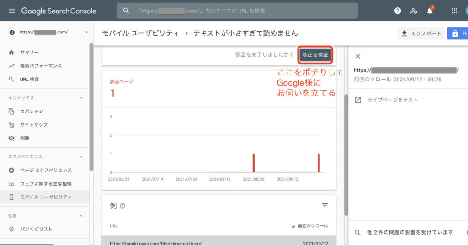Collapse the インデックス section
Viewport: 468px width, 246px height.
tap(81, 98)
